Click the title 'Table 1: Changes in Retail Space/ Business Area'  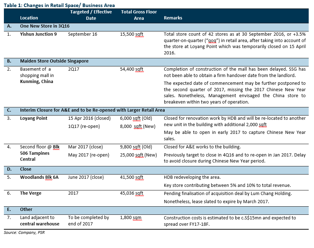[59, 5]
